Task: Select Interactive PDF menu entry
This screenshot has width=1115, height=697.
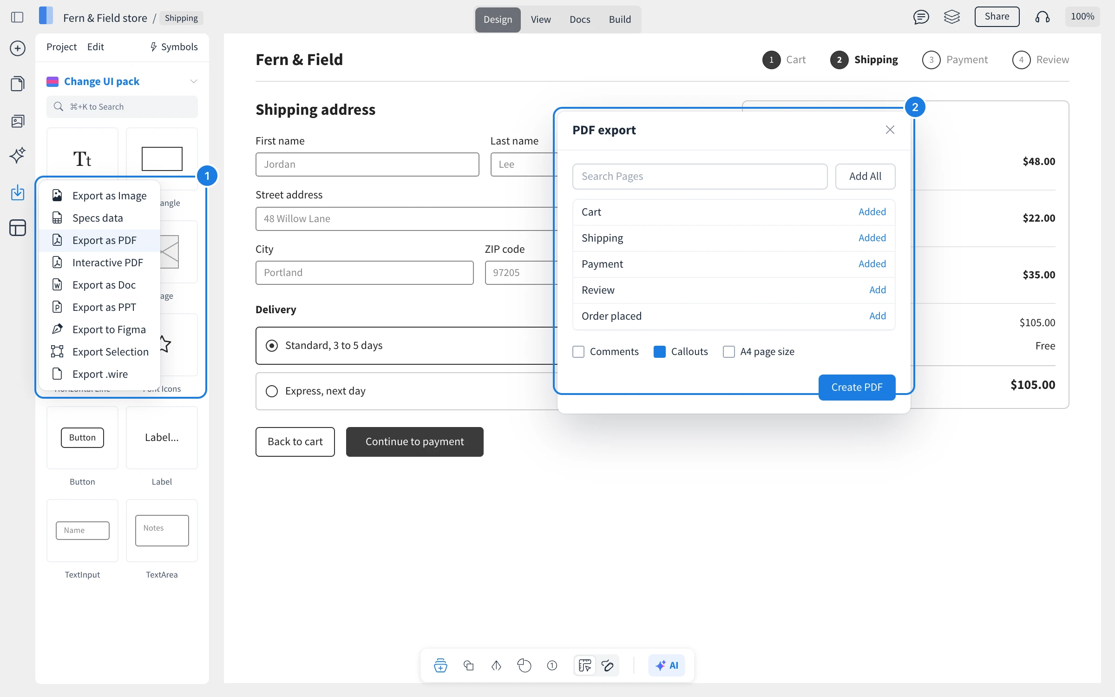Action: tap(99, 263)
